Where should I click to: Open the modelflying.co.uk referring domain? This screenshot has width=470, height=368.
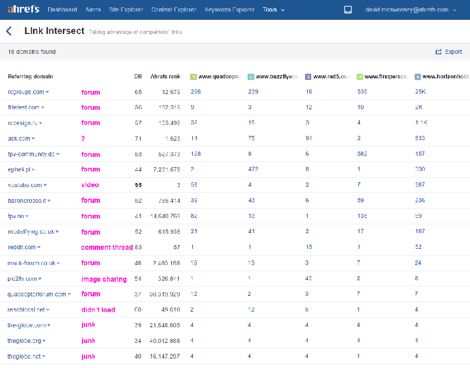point(31,232)
